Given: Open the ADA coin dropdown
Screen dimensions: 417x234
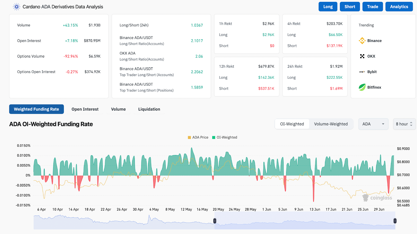Looking at the screenshot, I should click(x=373, y=124).
